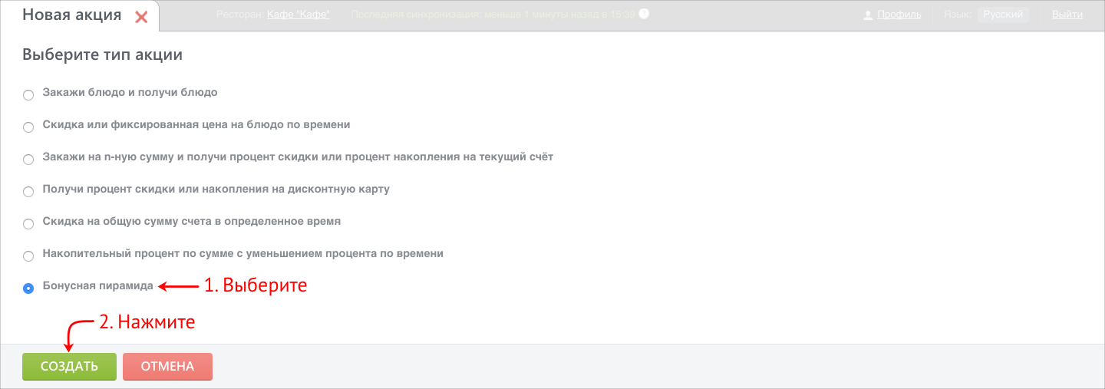The height and width of the screenshot is (389, 1105).
Task: Select the Бонусная пирамида radio button
Action: pos(28,288)
